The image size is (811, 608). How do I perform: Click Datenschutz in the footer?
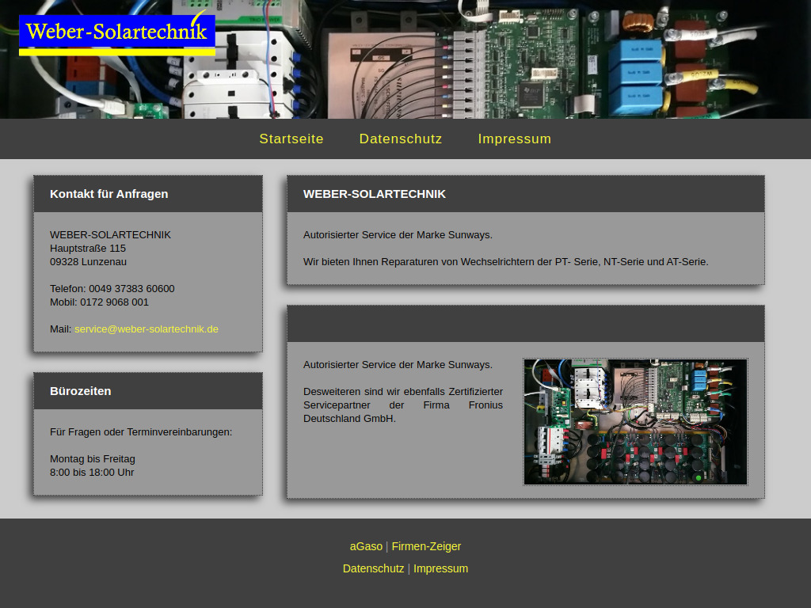coord(373,568)
